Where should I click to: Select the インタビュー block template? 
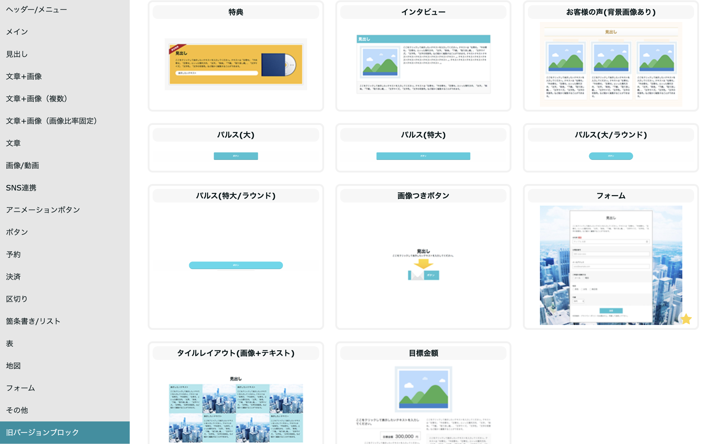(423, 64)
